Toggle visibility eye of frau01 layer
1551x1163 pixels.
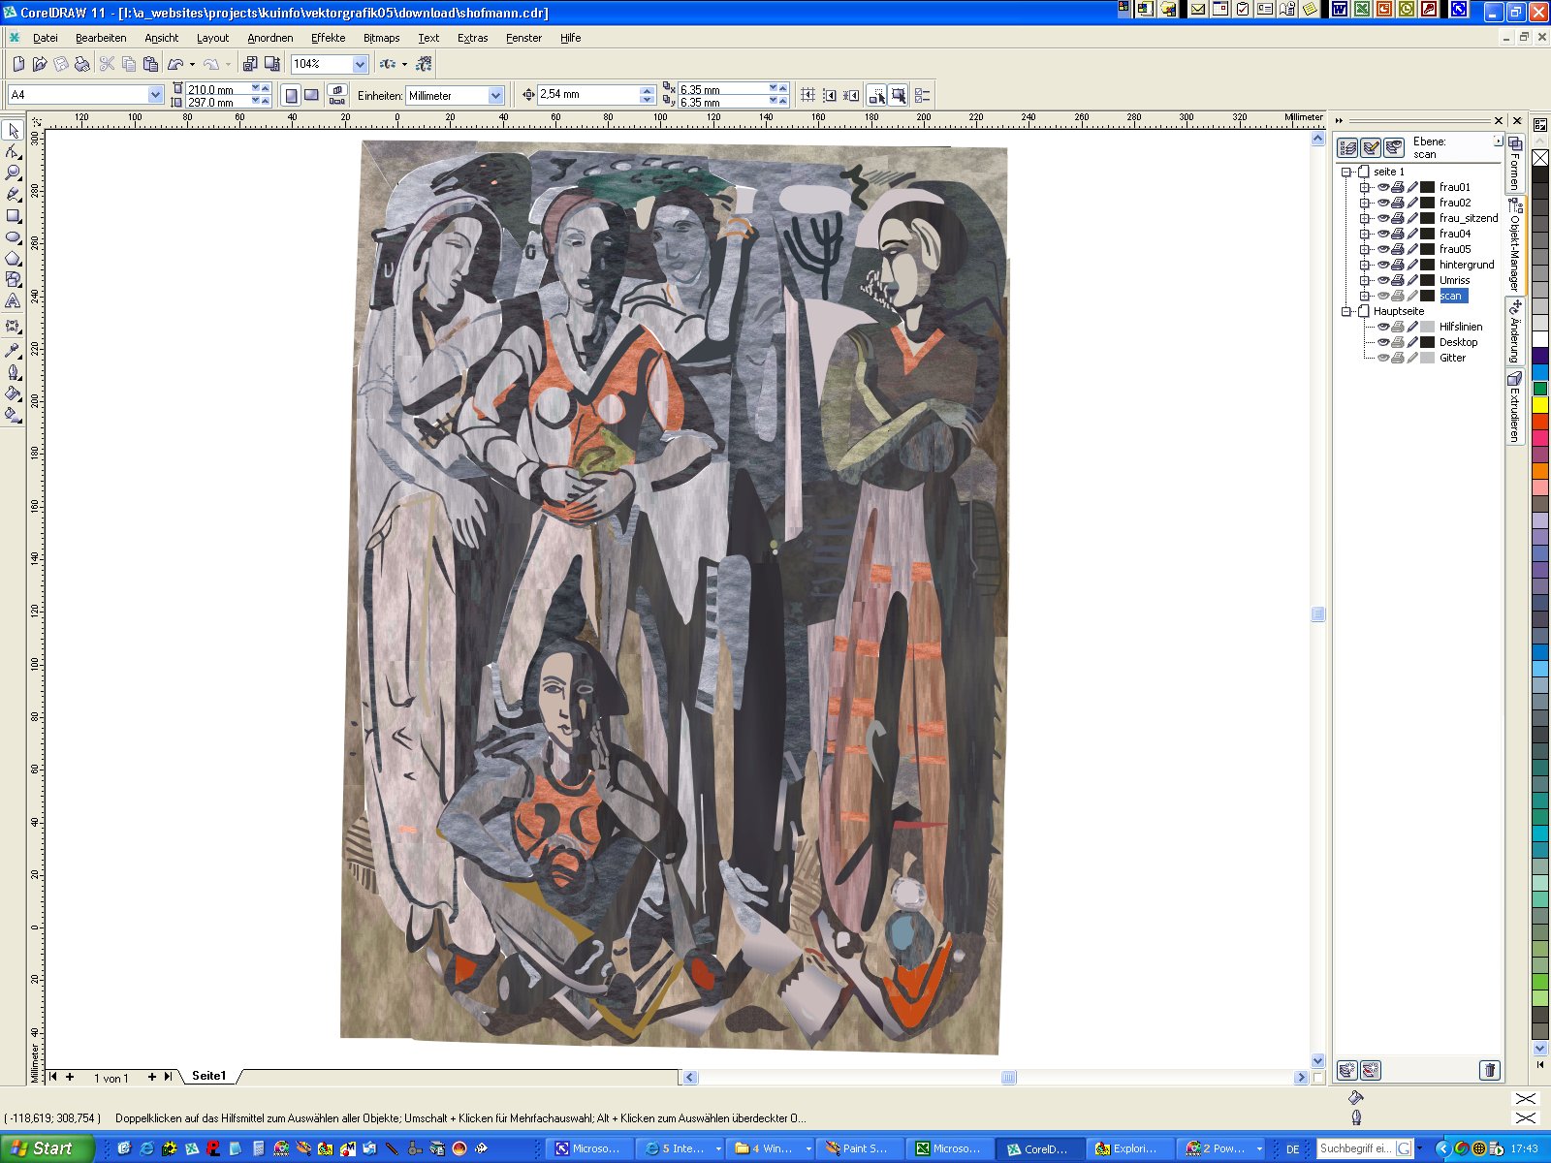(1383, 187)
